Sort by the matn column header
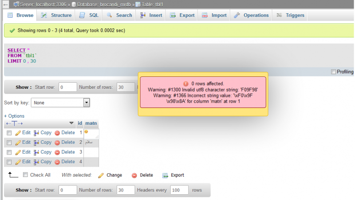355x200 pixels. (91, 123)
